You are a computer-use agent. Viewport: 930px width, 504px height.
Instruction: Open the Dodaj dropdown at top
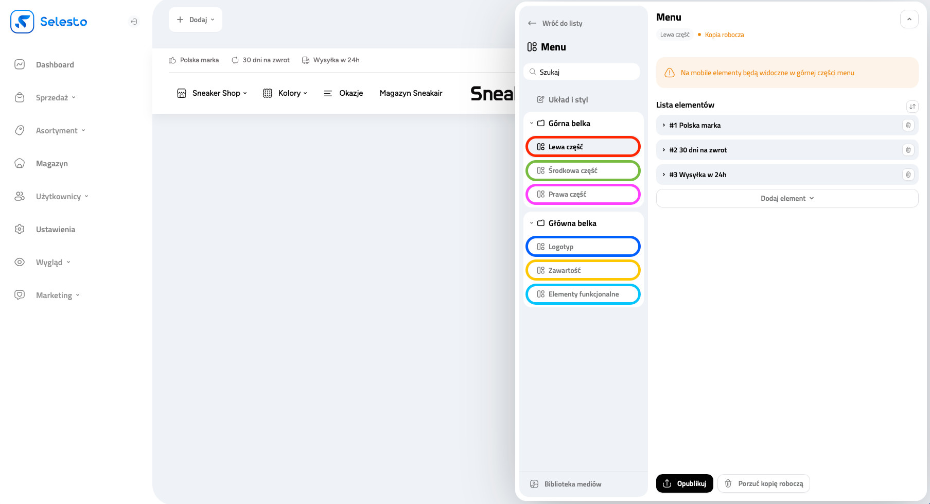click(x=196, y=20)
